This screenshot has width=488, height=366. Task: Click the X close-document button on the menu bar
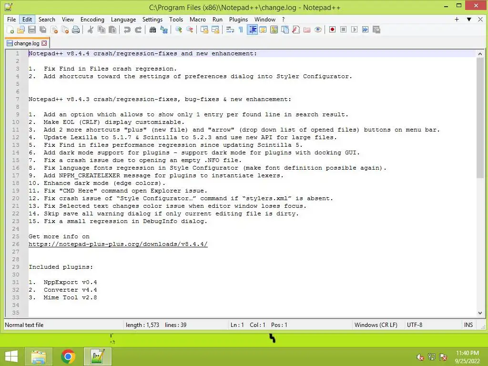480,19
